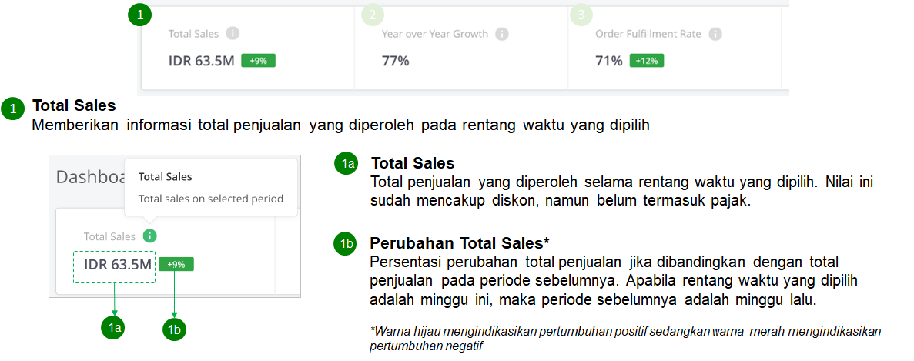Image resolution: width=914 pixels, height=361 pixels.
Task: Click the green number 1 badge above Total Sales card
Action: coord(140,15)
